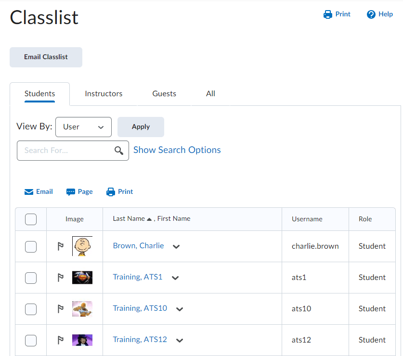Image resolution: width=403 pixels, height=356 pixels.
Task: Click Charlie Brown's profile picture
Action: pos(82,246)
